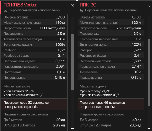Click bottom scroll-down dash in Vector panel

72,128
